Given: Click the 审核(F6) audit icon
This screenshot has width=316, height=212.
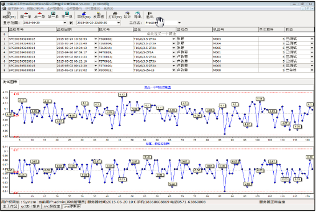Looking at the screenshot, I should [x=84, y=15].
